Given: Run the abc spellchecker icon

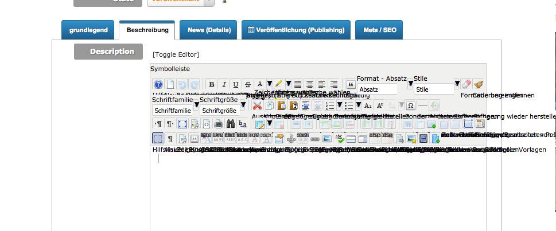Looking at the screenshot, I should [x=339, y=138].
